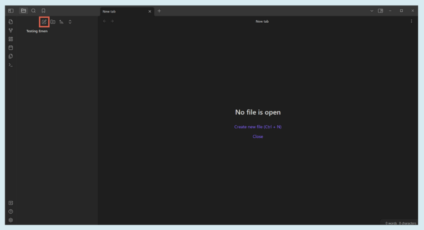Open today's daily note calendar icon
This screenshot has width=424, height=230.
[11, 48]
